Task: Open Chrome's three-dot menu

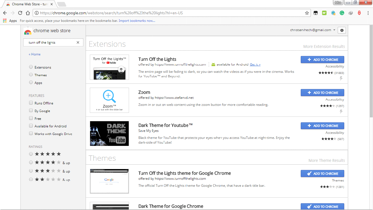Action: coord(369,13)
